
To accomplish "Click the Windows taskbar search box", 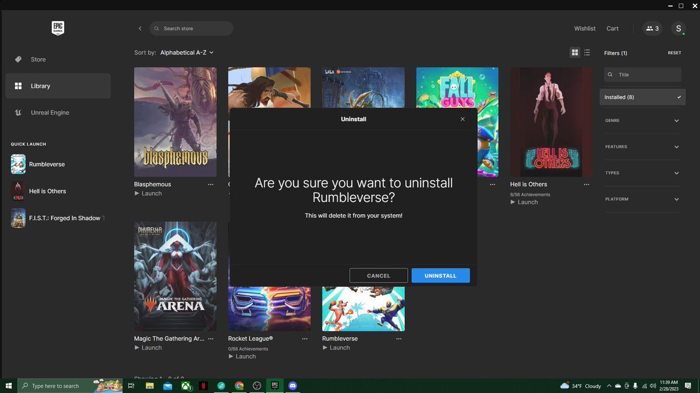I will click(69, 386).
